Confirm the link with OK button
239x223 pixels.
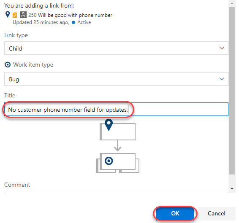click(175, 213)
